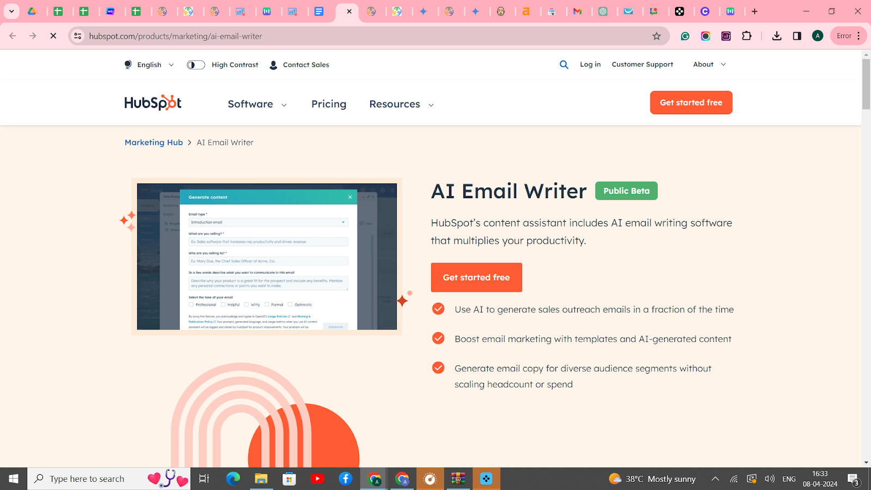Viewport: 871px width, 490px height.
Task: Click the Contact Sales link
Action: pyautogui.click(x=299, y=65)
